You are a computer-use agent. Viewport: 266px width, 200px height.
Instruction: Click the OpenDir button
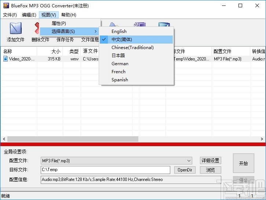pyautogui.click(x=185, y=170)
